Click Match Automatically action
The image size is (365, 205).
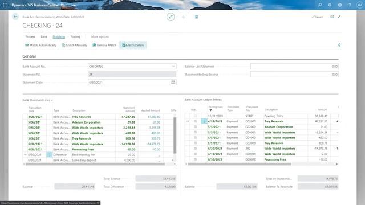40,45
